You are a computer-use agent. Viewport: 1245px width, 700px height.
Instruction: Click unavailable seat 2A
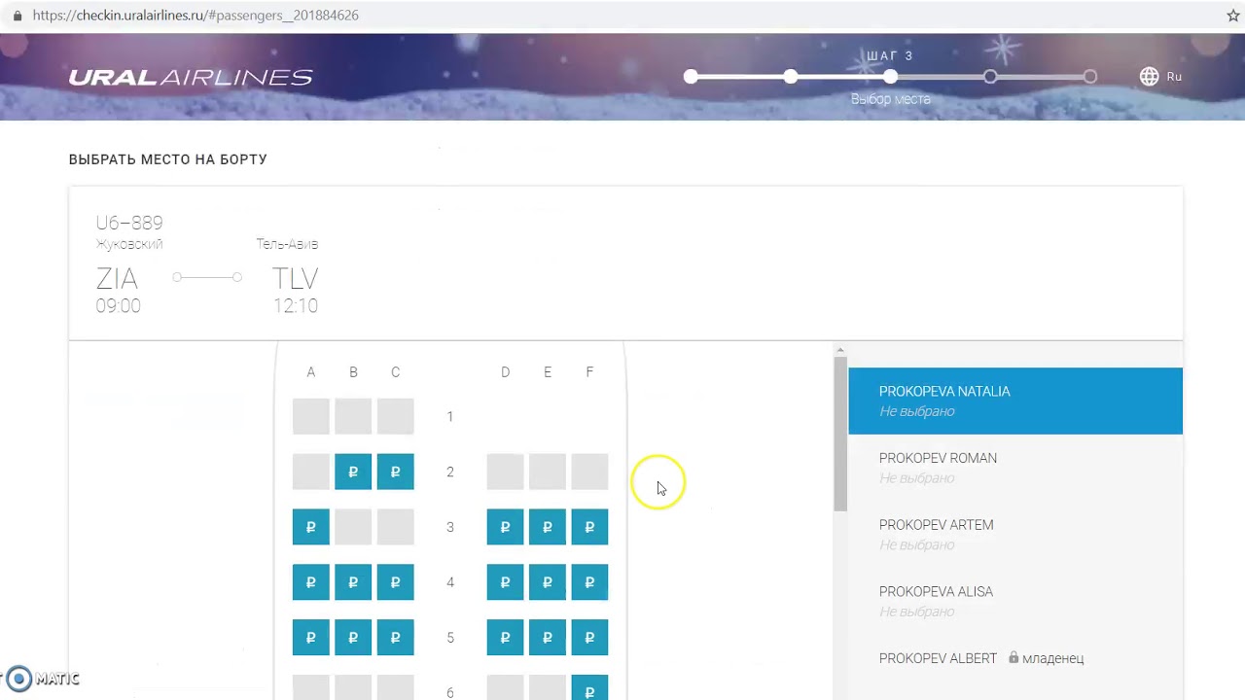[311, 472]
